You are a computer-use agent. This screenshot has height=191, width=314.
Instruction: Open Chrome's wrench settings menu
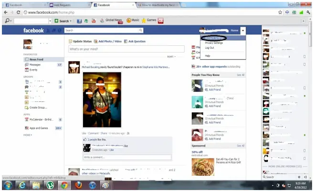(x=308, y=12)
